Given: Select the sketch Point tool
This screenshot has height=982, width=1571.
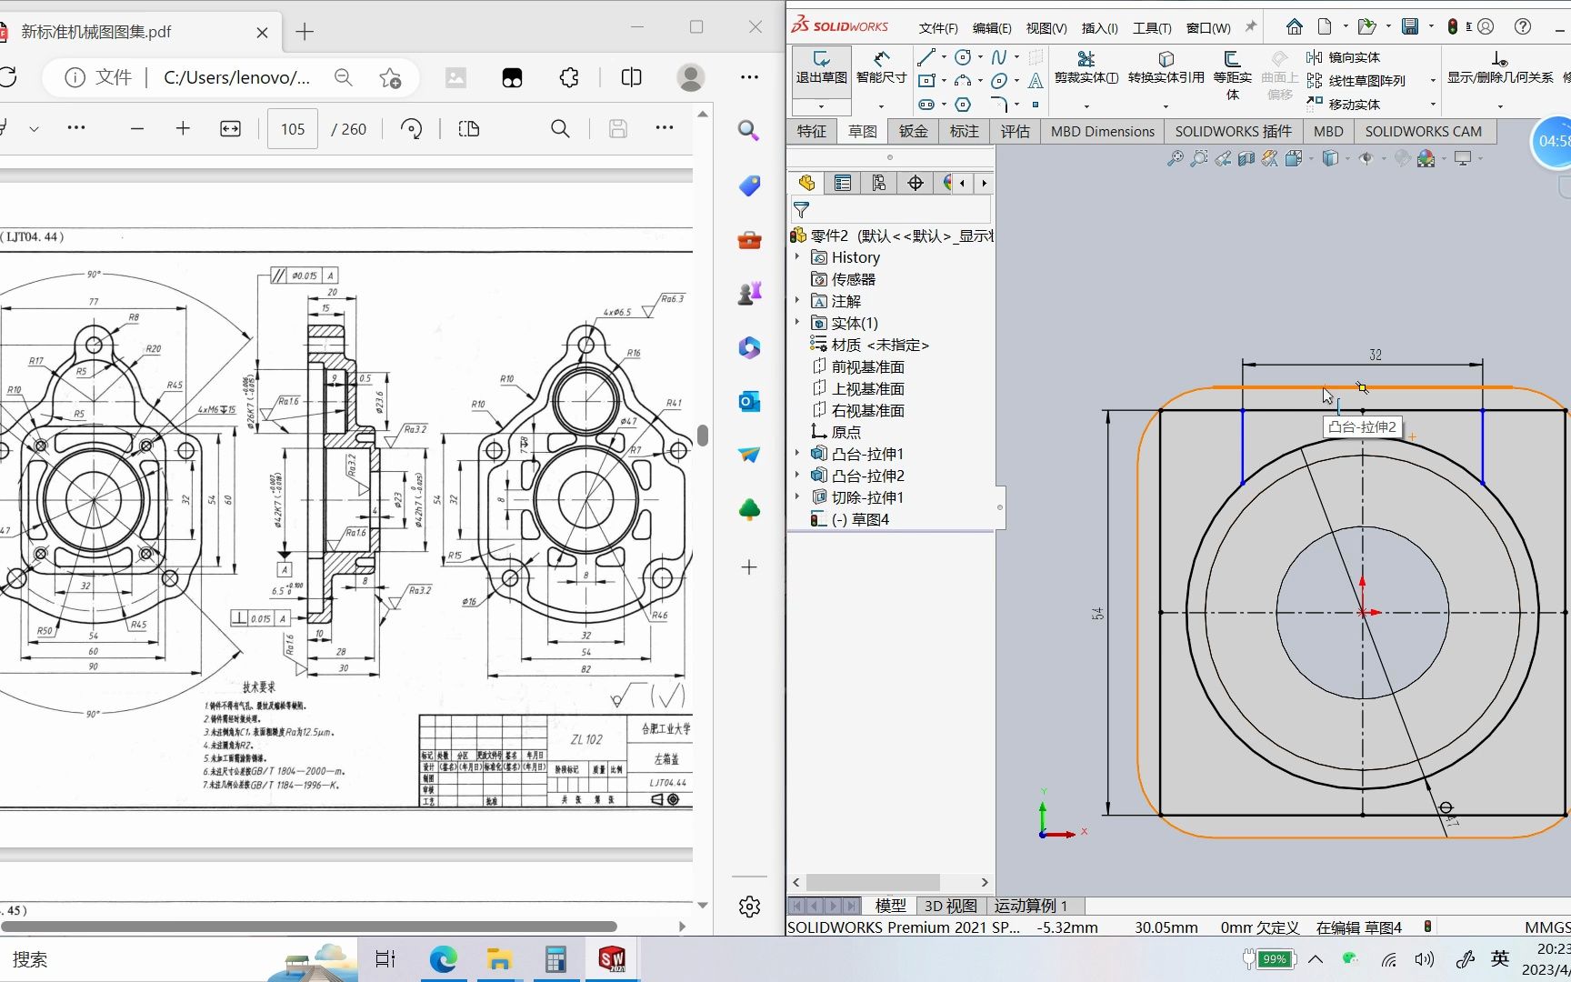Looking at the screenshot, I should [x=1036, y=105].
